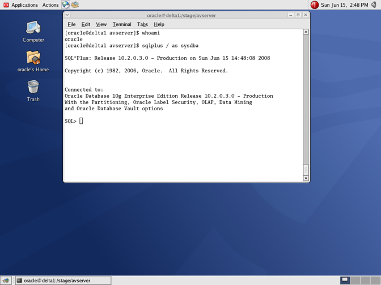Open the terminal Help menu

(159, 24)
